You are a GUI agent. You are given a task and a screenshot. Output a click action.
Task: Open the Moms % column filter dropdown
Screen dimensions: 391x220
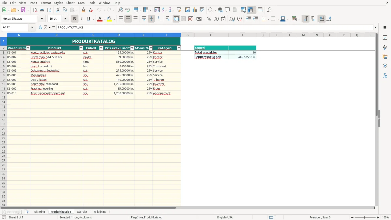(x=151, y=48)
